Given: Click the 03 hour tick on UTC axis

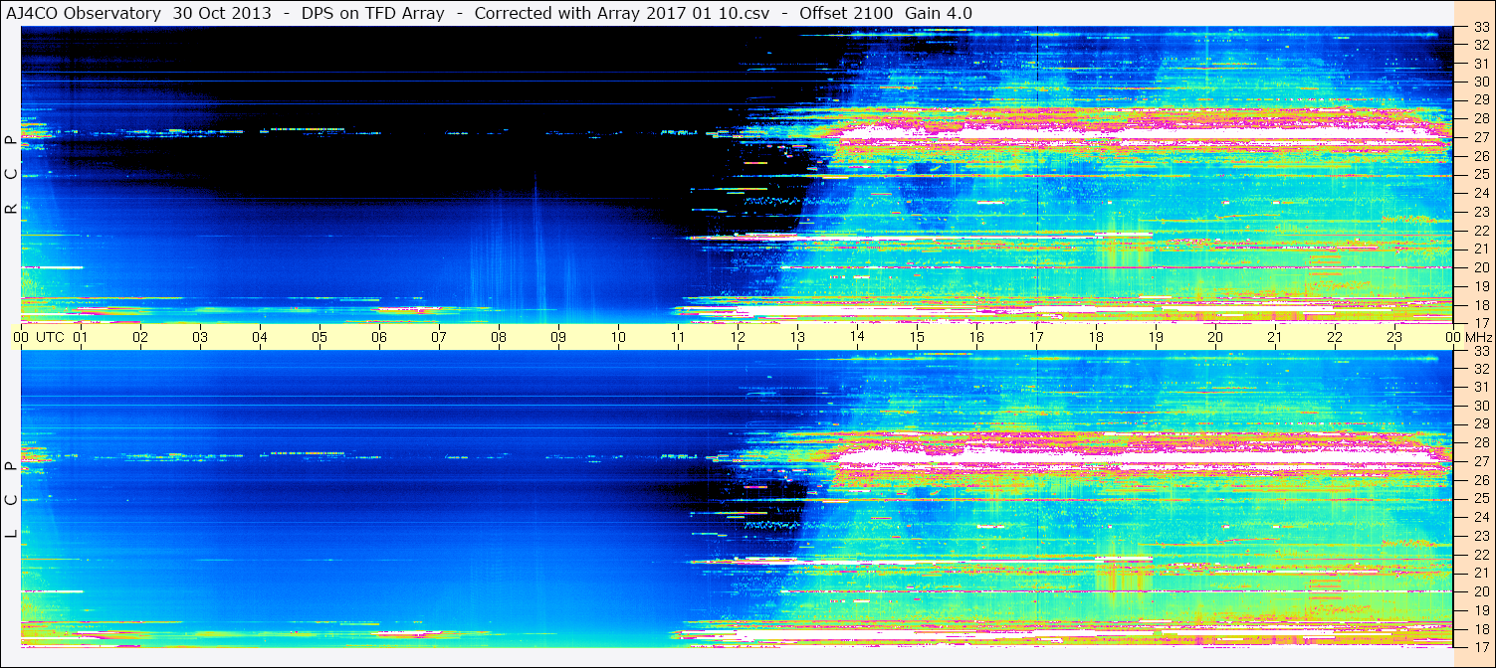Looking at the screenshot, I should tap(200, 337).
